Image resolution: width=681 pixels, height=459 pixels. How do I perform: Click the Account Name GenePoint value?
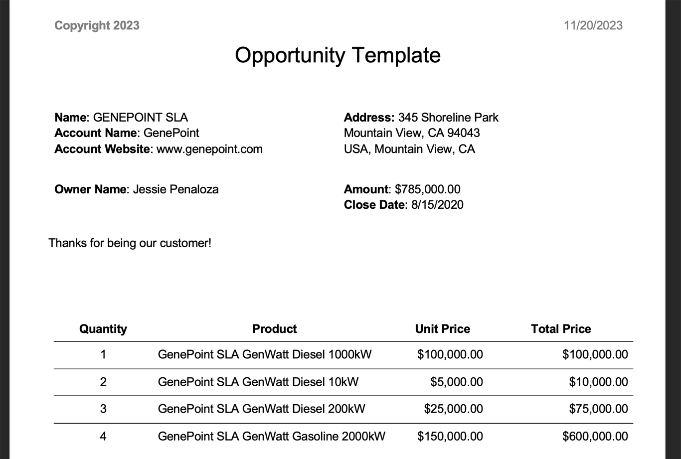pyautogui.click(x=171, y=133)
